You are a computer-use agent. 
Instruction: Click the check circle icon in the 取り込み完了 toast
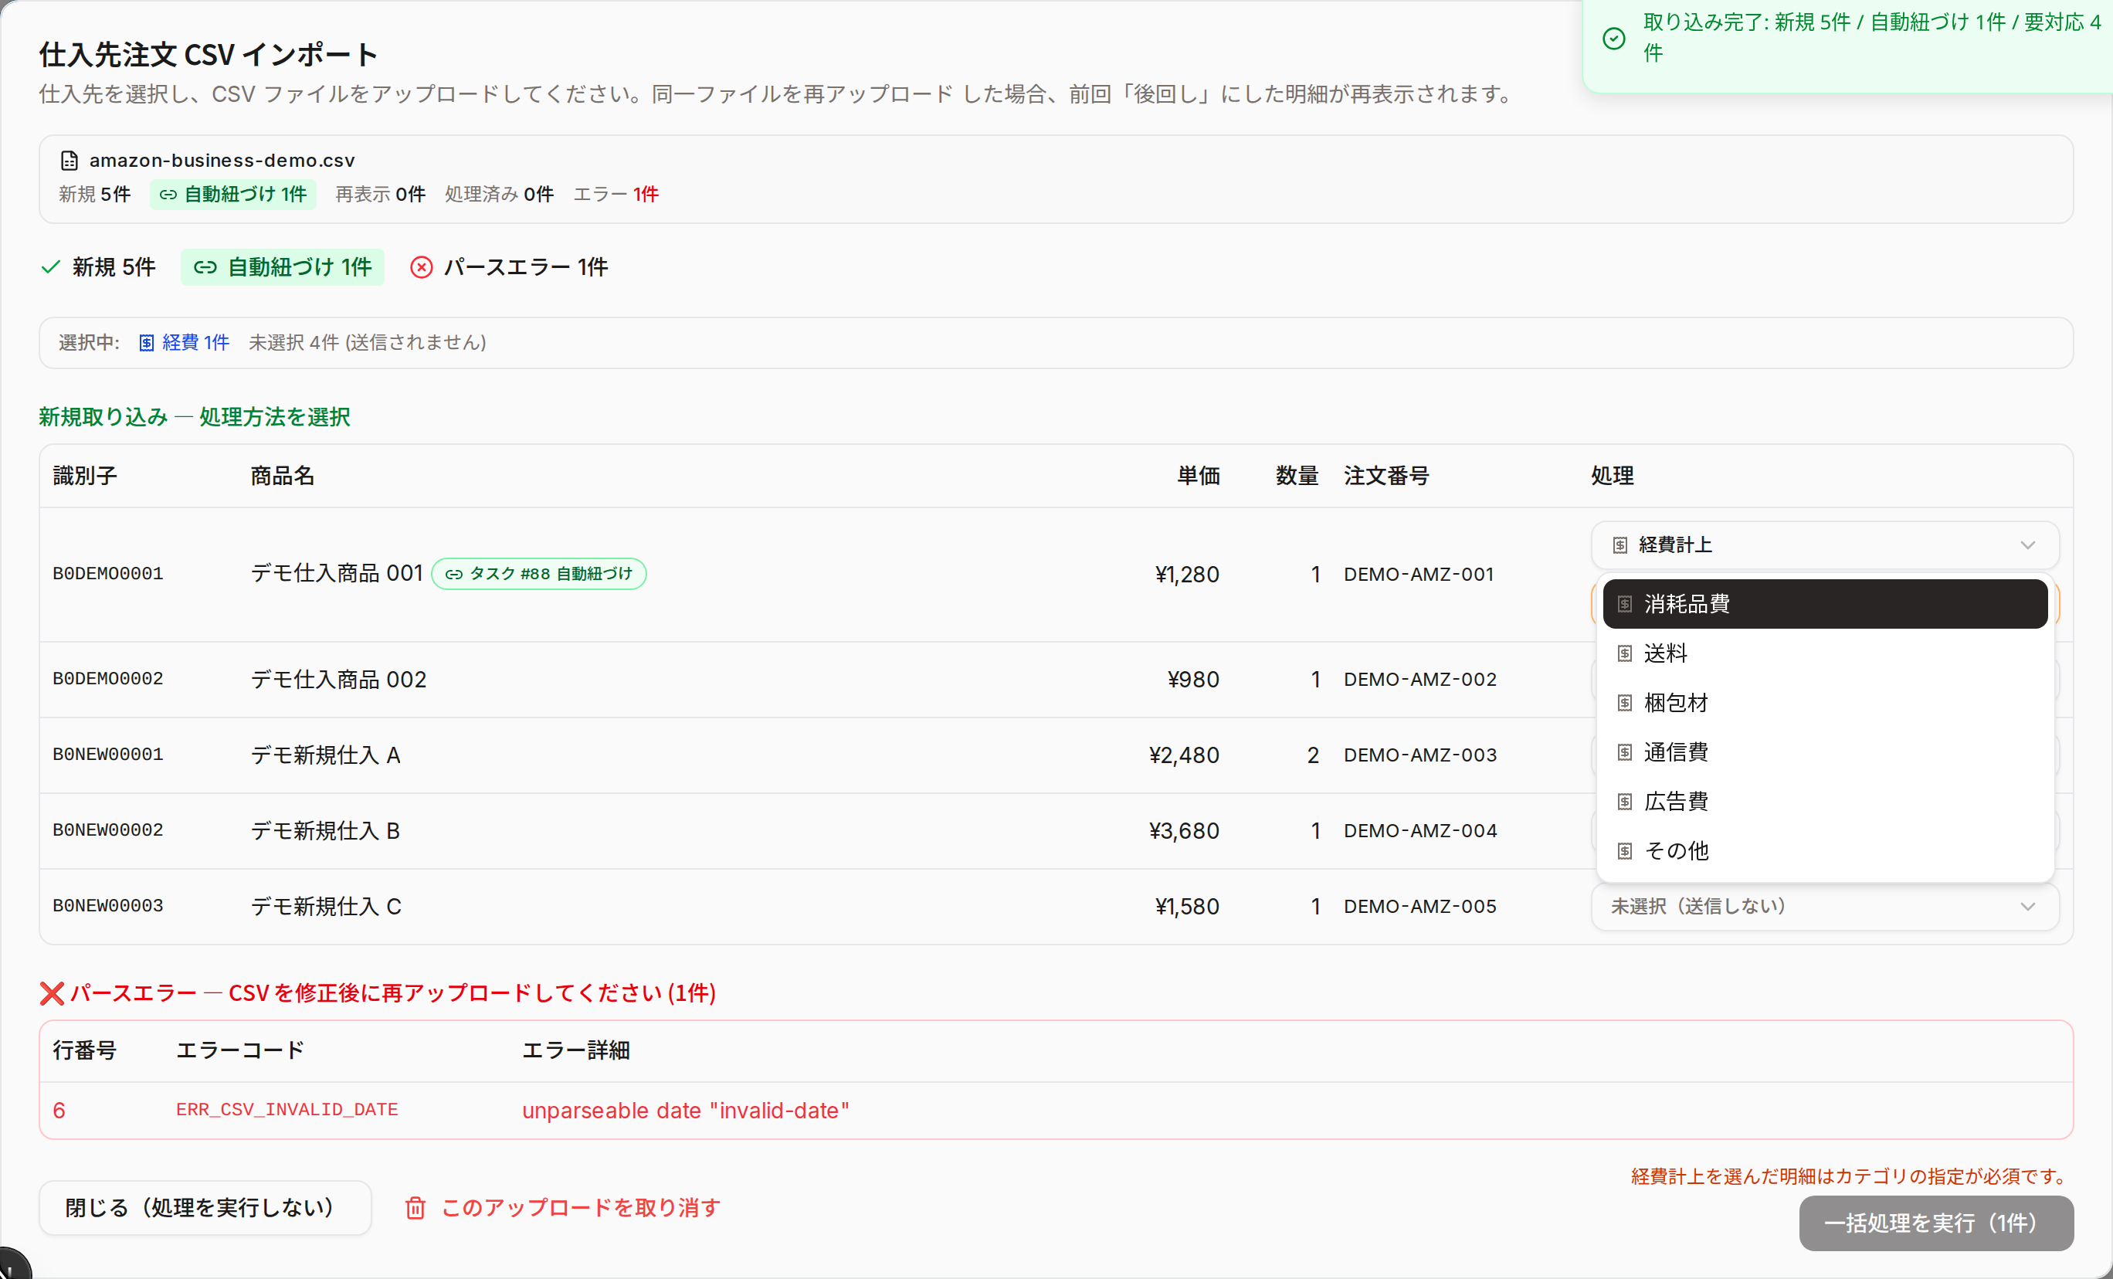point(1613,39)
